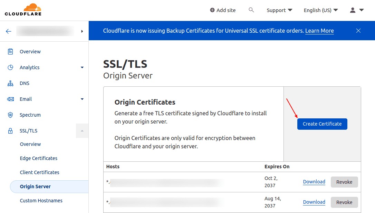The height and width of the screenshot is (213, 375).
Task: Open Spectrum via its sidebar icon
Action: [x=11, y=115]
